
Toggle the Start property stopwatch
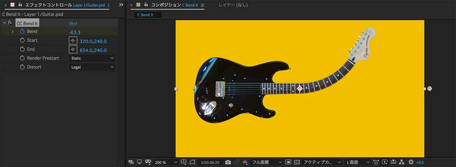tap(23, 40)
